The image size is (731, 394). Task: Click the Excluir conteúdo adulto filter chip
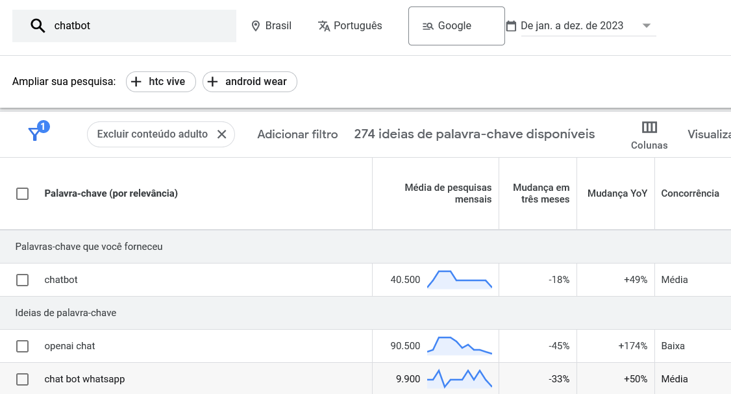pos(161,134)
